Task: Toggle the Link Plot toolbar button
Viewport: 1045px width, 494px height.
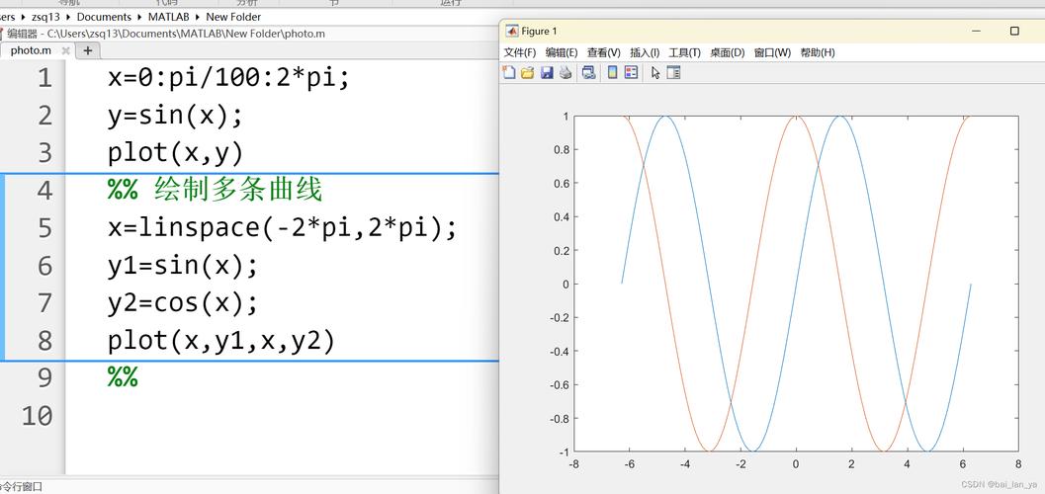Action: pos(589,73)
